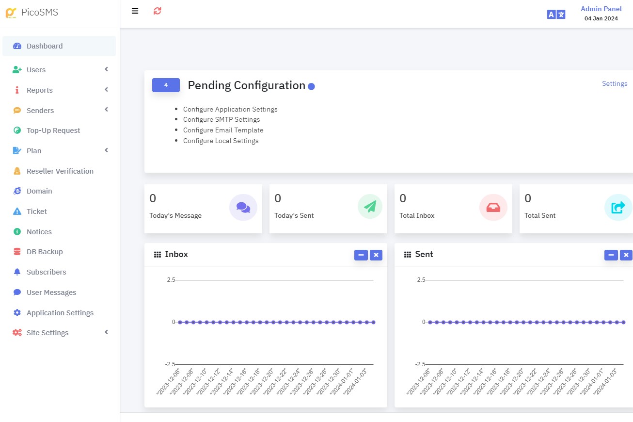The image size is (633, 422).
Task: Close the Inbox chart panel
Action: pyautogui.click(x=376, y=255)
